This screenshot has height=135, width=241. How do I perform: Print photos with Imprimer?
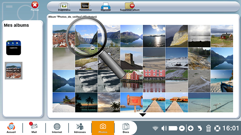coord(106,7)
